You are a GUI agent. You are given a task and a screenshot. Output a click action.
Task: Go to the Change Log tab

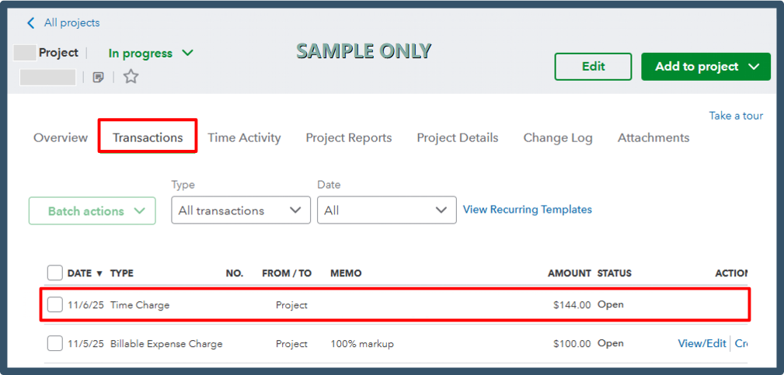click(x=558, y=137)
